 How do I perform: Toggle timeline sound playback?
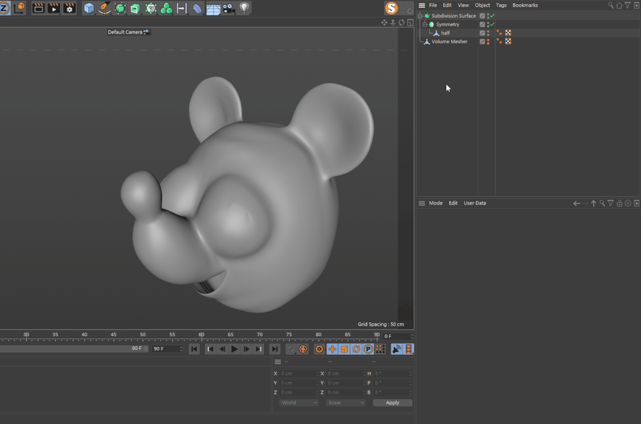[x=396, y=349]
